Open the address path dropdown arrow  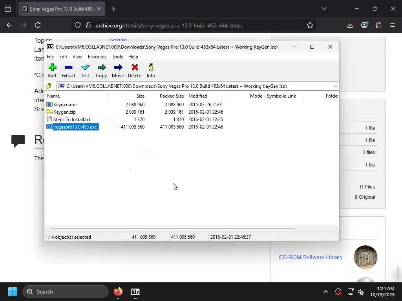(x=335, y=86)
